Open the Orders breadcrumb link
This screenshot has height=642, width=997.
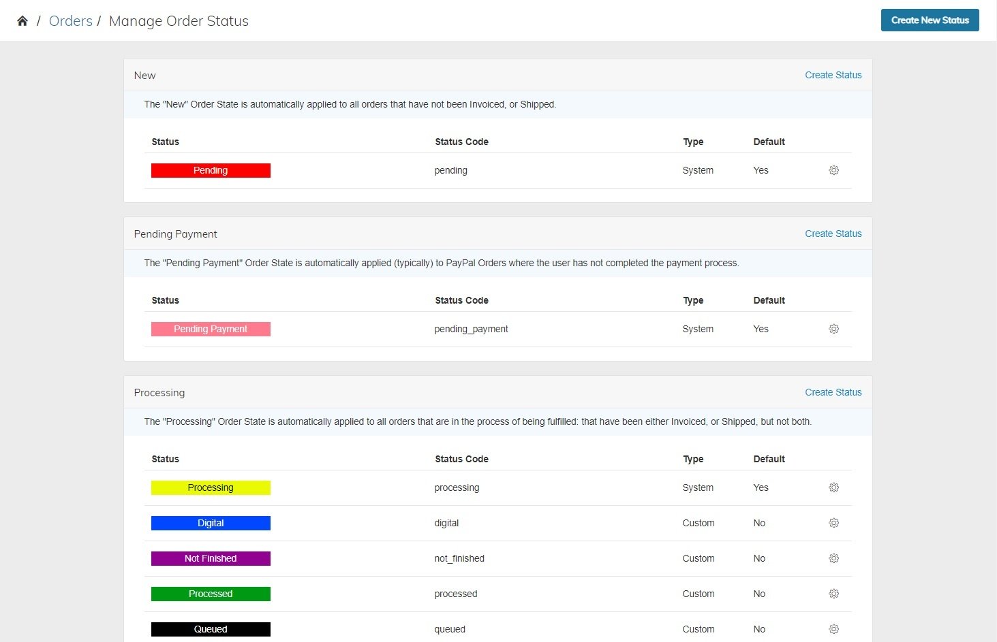[70, 21]
